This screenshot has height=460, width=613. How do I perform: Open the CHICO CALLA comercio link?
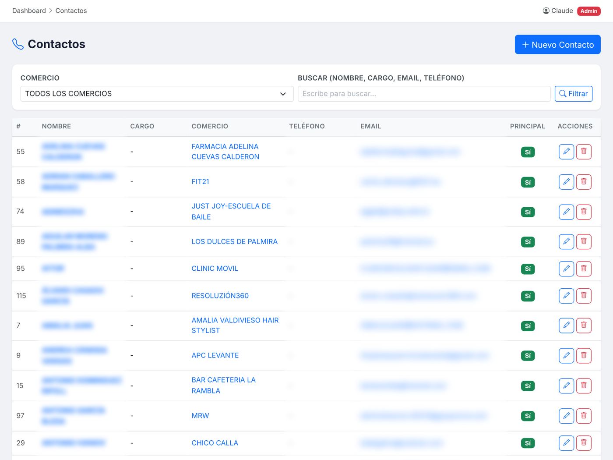[x=215, y=443]
